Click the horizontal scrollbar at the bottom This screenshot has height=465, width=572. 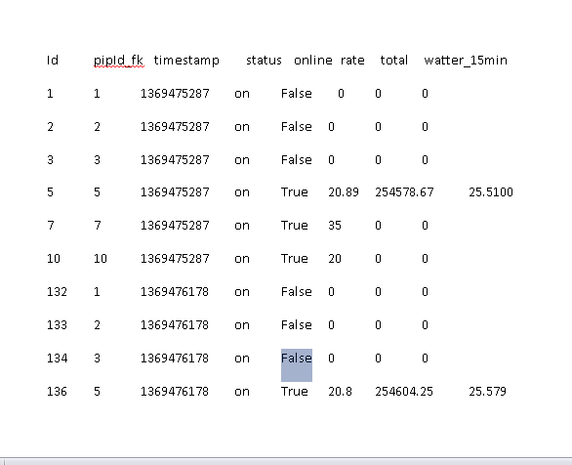286,461
